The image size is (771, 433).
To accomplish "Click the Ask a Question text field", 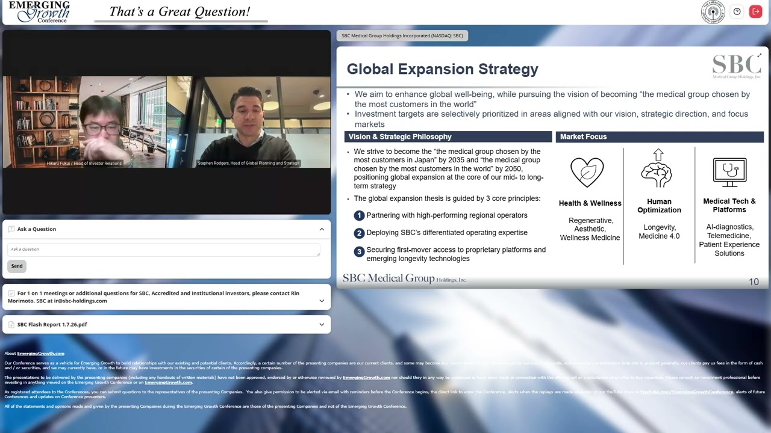I will point(163,250).
